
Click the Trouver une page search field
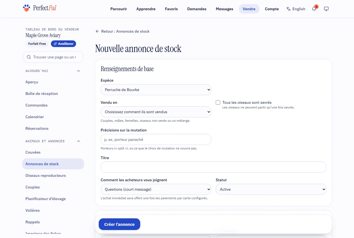(x=53, y=57)
